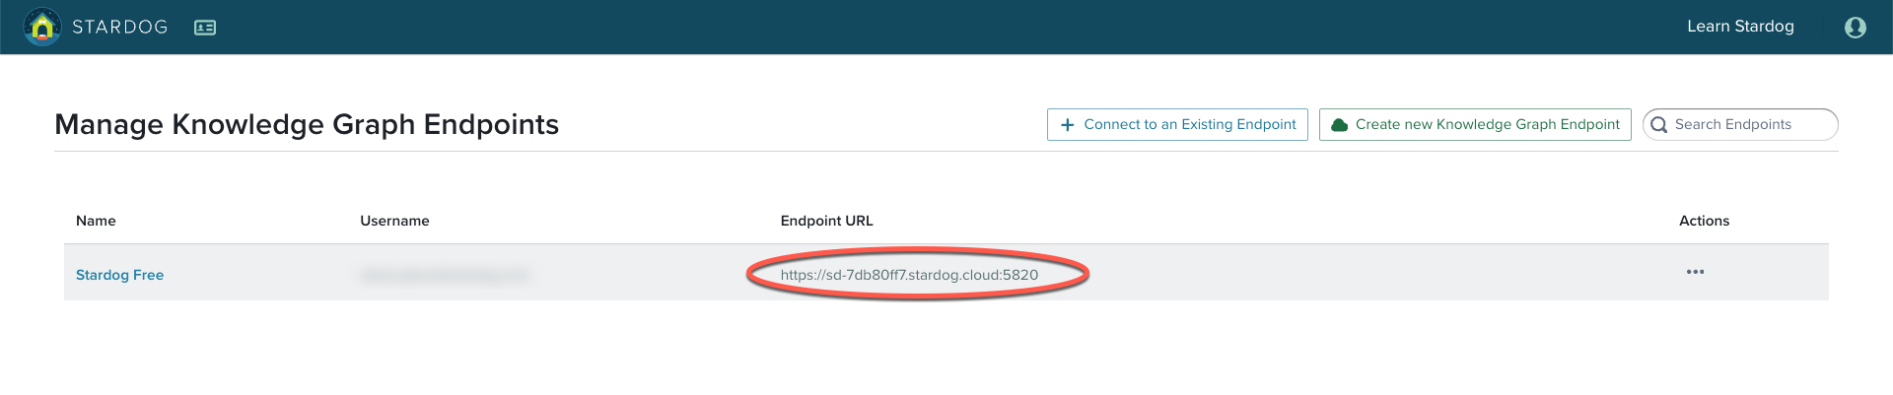Open the Stardog Free endpoint link
1893x395 pixels.
click(x=119, y=275)
